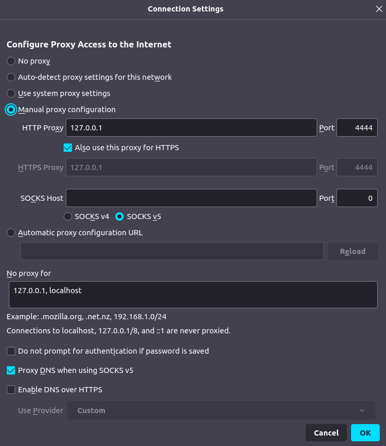Viewport: 386px width, 446px height.
Task: Uncheck Also use this proxy for HTTPS
Action: pyautogui.click(x=67, y=148)
